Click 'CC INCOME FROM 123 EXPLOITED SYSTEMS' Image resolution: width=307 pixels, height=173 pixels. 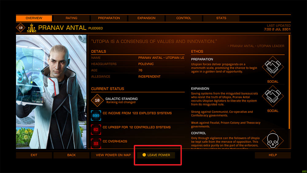pyautogui.click(x=137, y=113)
